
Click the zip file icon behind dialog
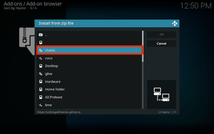click(x=27, y=41)
